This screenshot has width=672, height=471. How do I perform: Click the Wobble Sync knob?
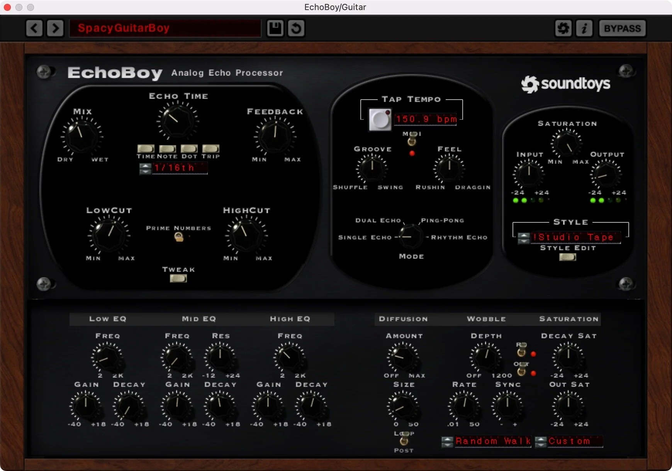click(x=507, y=405)
